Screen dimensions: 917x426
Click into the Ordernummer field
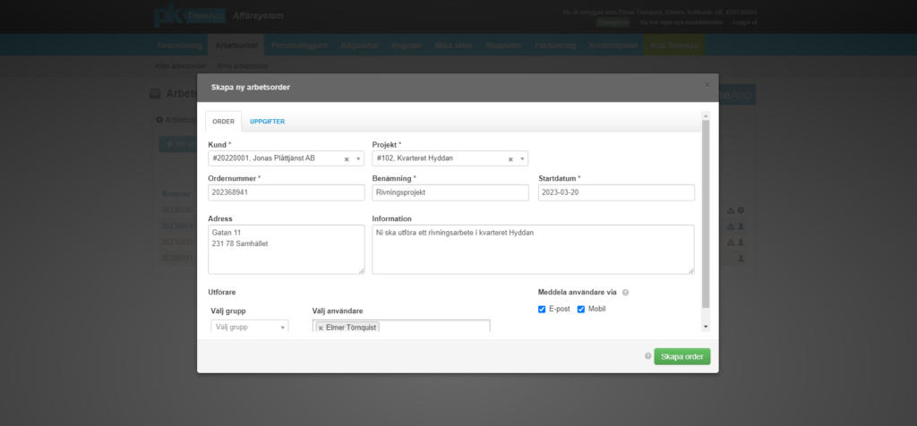286,192
